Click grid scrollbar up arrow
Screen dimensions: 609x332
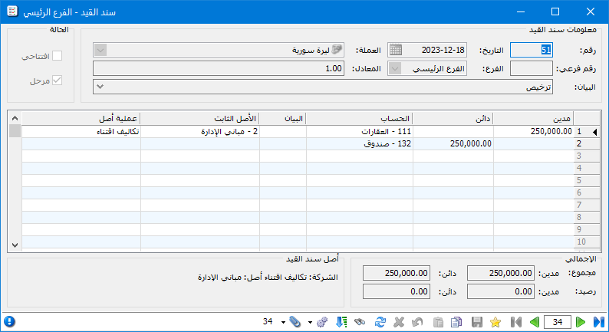(15, 118)
